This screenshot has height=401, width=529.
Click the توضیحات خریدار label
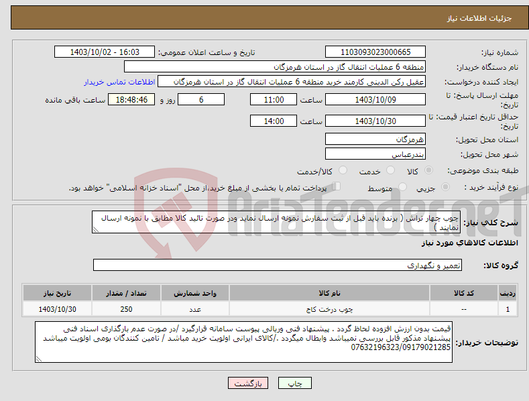click(x=487, y=343)
